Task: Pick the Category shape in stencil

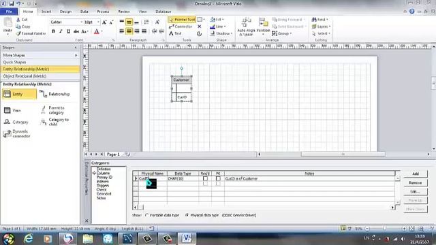Action: click(16, 122)
